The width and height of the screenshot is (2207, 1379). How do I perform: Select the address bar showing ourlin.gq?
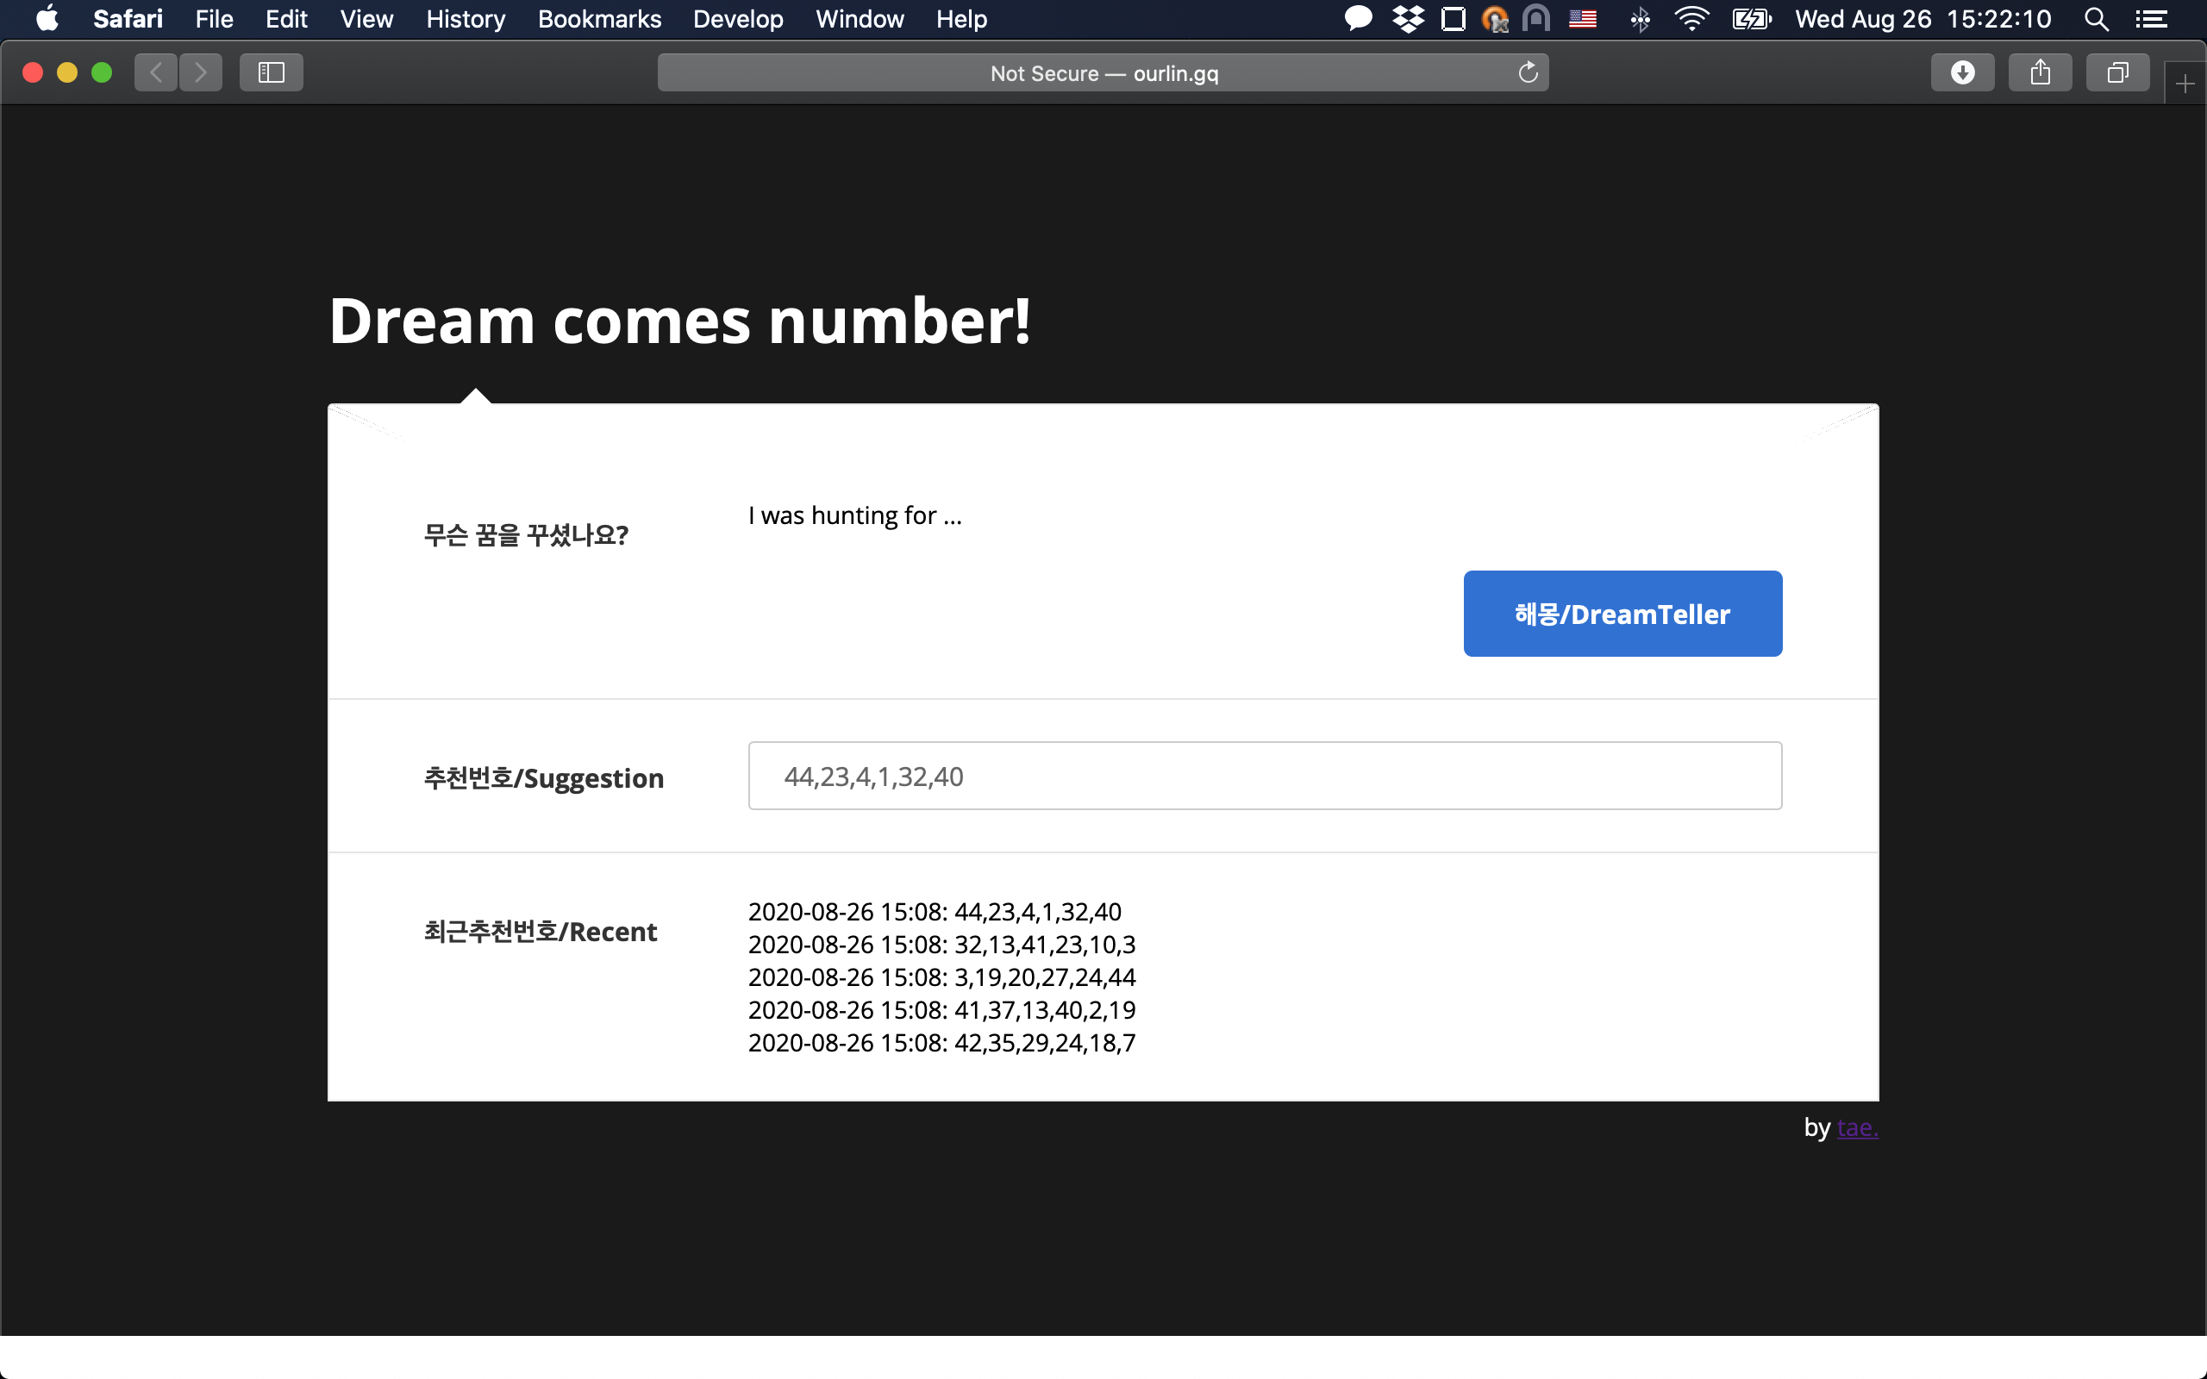[x=1103, y=73]
